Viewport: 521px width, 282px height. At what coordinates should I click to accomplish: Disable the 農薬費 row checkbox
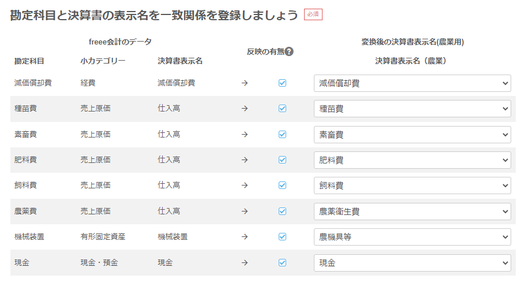point(283,211)
